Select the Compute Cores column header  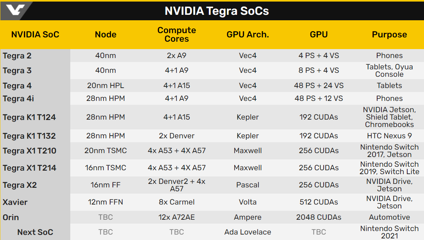point(176,34)
